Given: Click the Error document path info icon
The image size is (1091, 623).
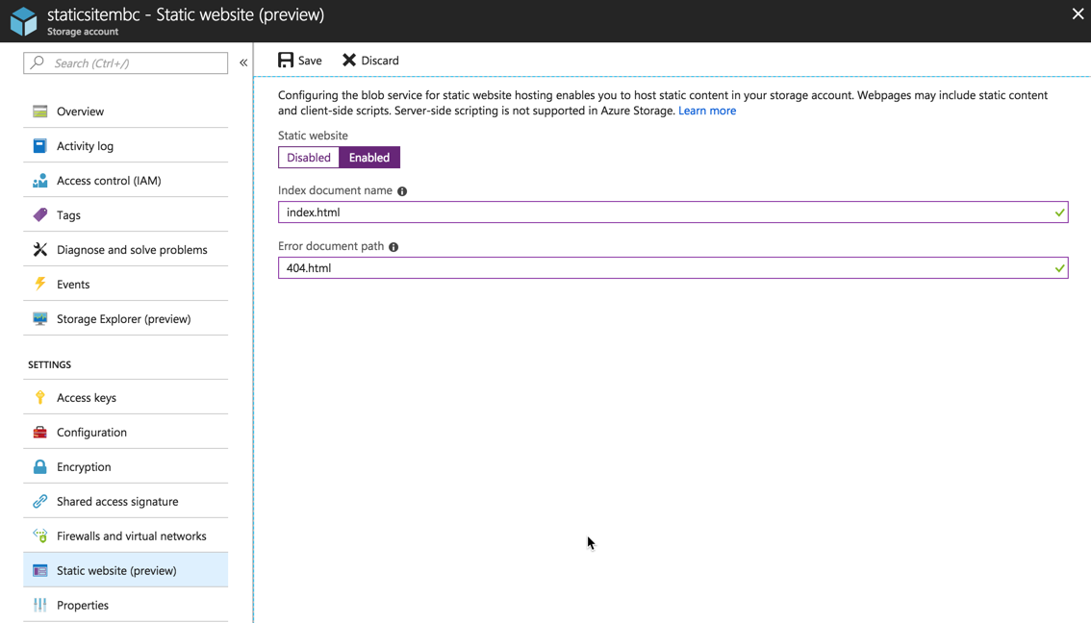Looking at the screenshot, I should [x=393, y=247].
